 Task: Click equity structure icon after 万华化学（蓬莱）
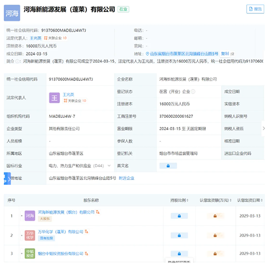click(x=86, y=231)
